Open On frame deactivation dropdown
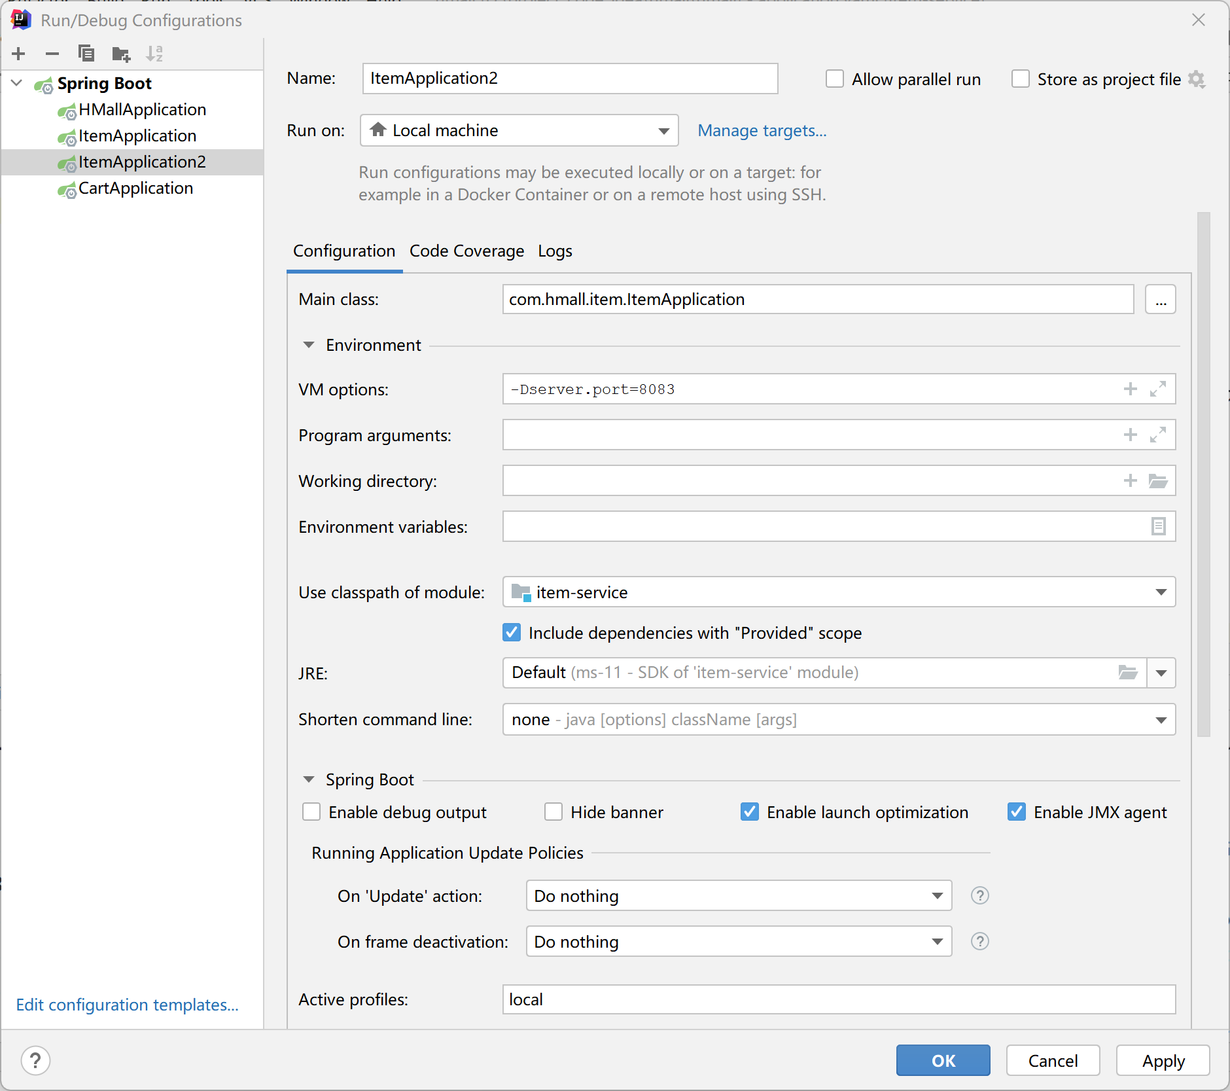 [739, 941]
